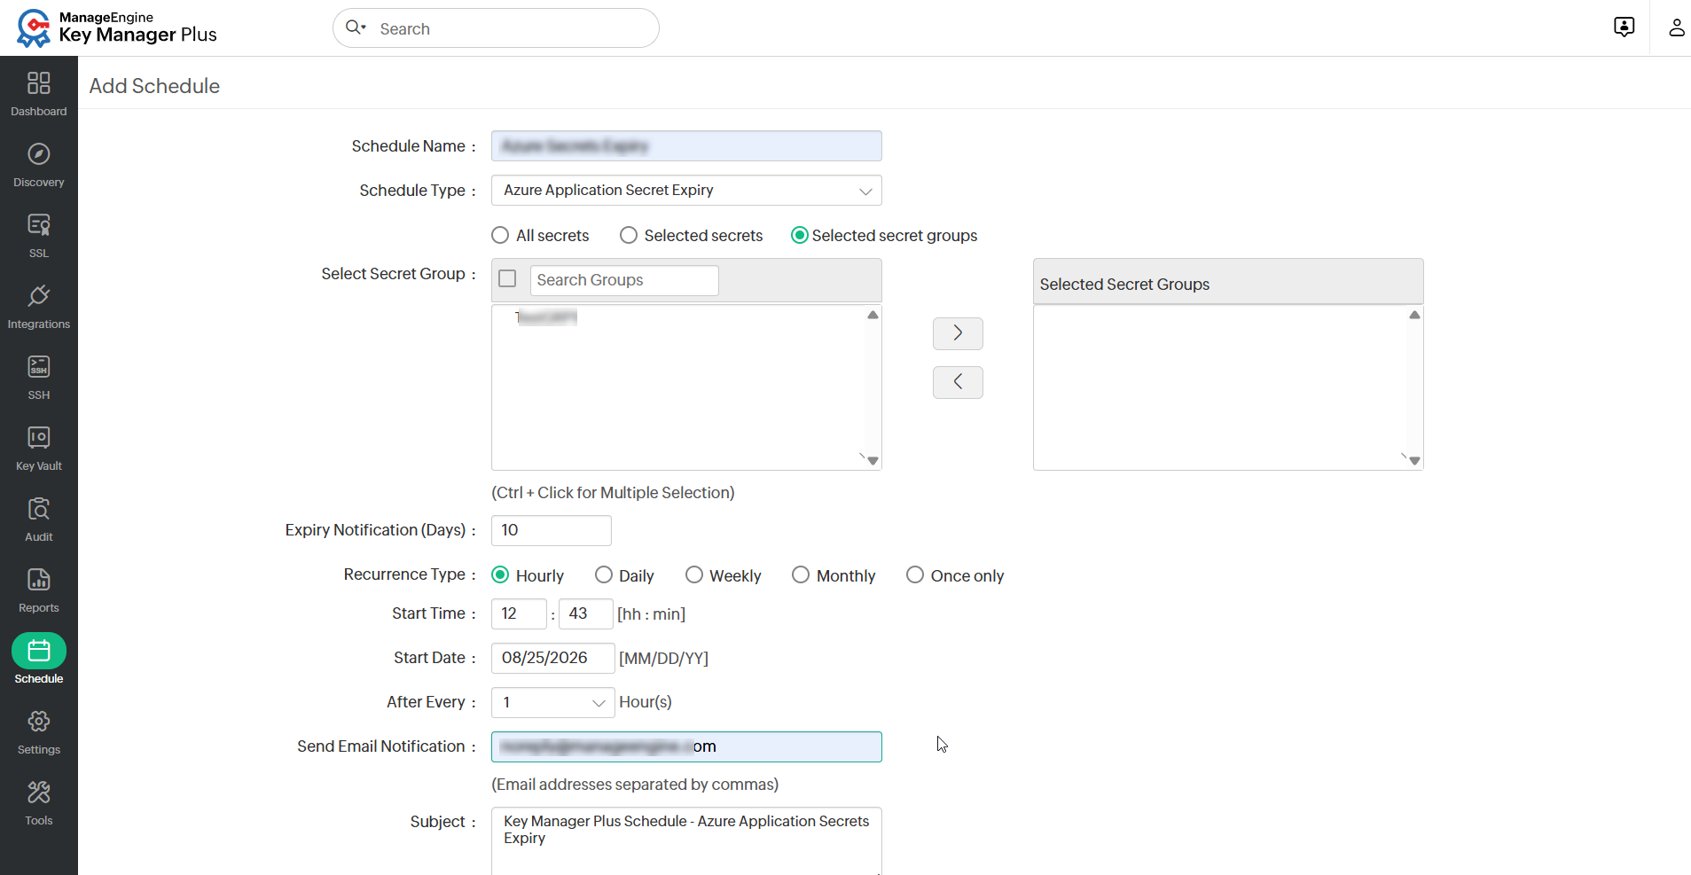Open the Discovery compass icon
Image resolution: width=1691 pixels, height=875 pixels.
pos(39,154)
